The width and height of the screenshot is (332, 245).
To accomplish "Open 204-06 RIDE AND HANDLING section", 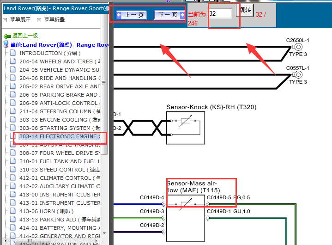I will click(x=60, y=78).
